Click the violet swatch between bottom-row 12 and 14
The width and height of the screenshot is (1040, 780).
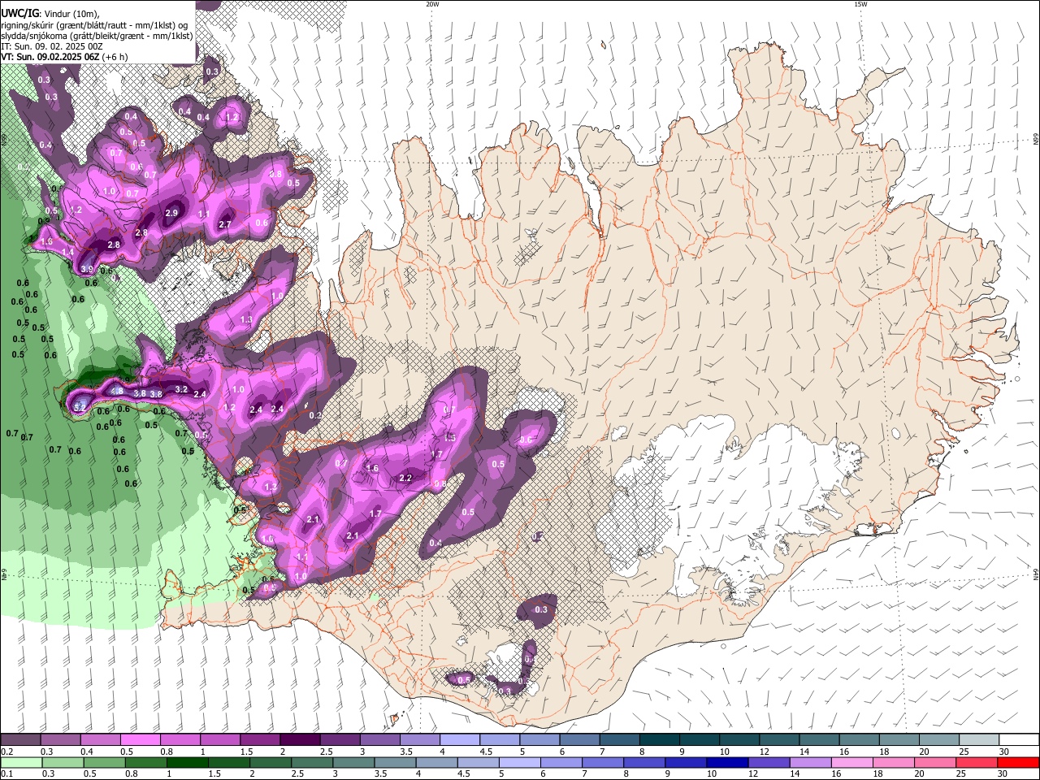pos(769,762)
